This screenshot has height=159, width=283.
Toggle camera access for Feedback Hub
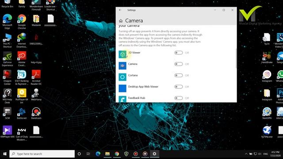pos(179,98)
